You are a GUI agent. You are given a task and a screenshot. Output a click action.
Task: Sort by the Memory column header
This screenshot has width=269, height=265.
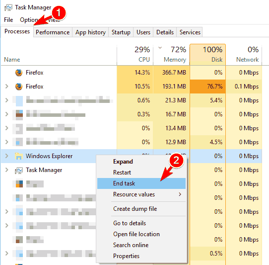(x=171, y=55)
